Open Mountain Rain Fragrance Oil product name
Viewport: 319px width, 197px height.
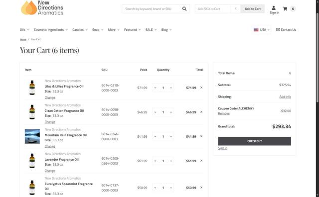66,135
